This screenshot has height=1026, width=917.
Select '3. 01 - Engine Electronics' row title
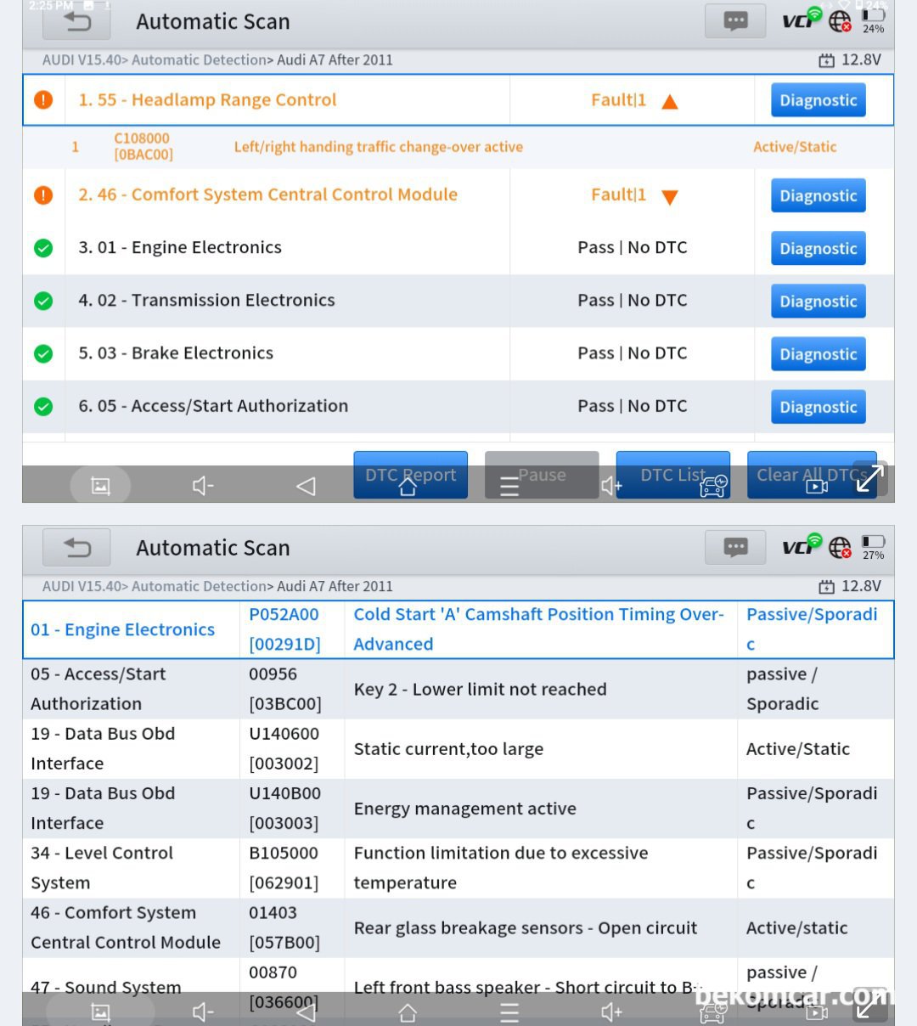pos(180,247)
